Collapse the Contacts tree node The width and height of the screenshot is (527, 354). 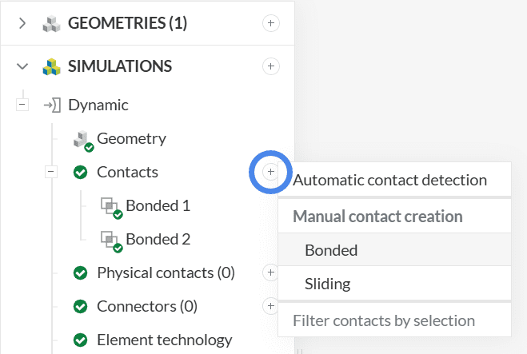click(51, 172)
